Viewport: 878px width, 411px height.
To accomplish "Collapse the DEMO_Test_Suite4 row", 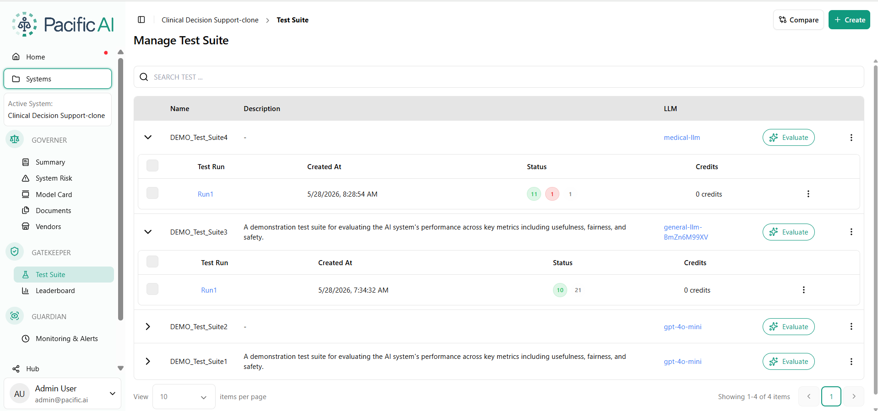I will click(x=148, y=137).
